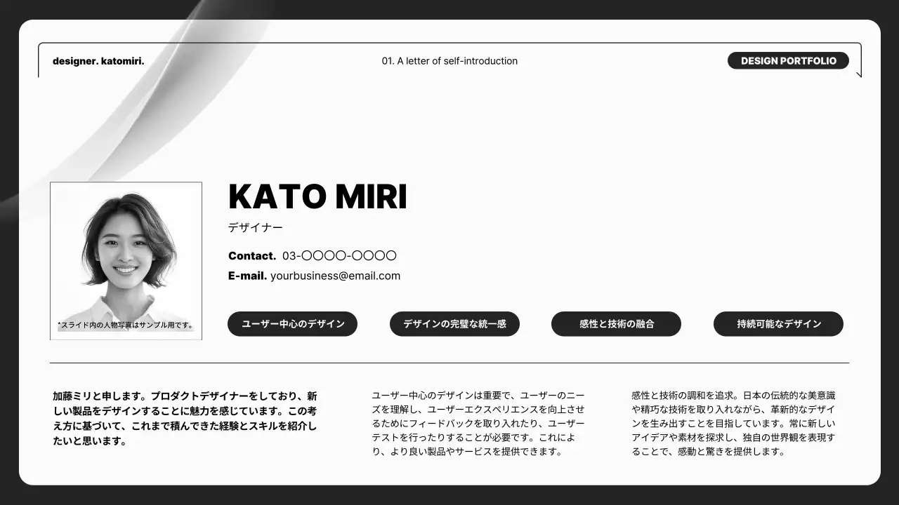Viewport: 899px width, 505px height.
Task: Click the middle paragraph about user-centered design
Action: (x=480, y=423)
